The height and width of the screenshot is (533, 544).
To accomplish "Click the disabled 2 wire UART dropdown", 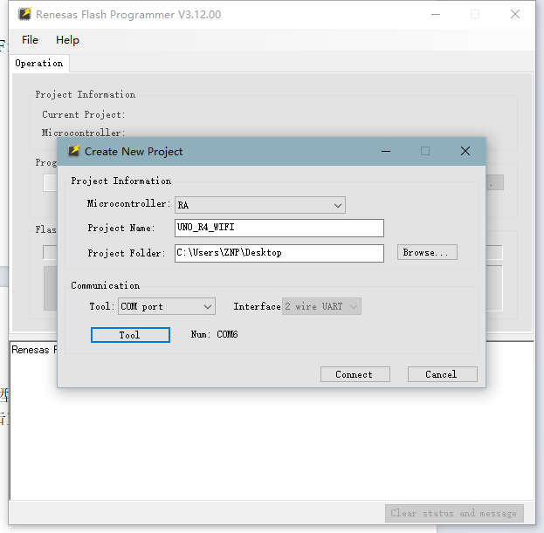I will click(321, 306).
